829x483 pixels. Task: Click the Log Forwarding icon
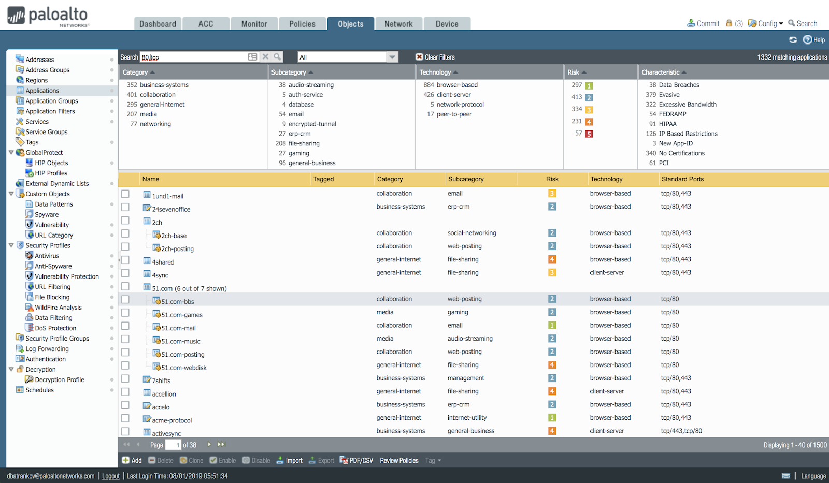(x=20, y=349)
